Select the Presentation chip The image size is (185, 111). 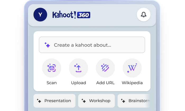(54, 101)
